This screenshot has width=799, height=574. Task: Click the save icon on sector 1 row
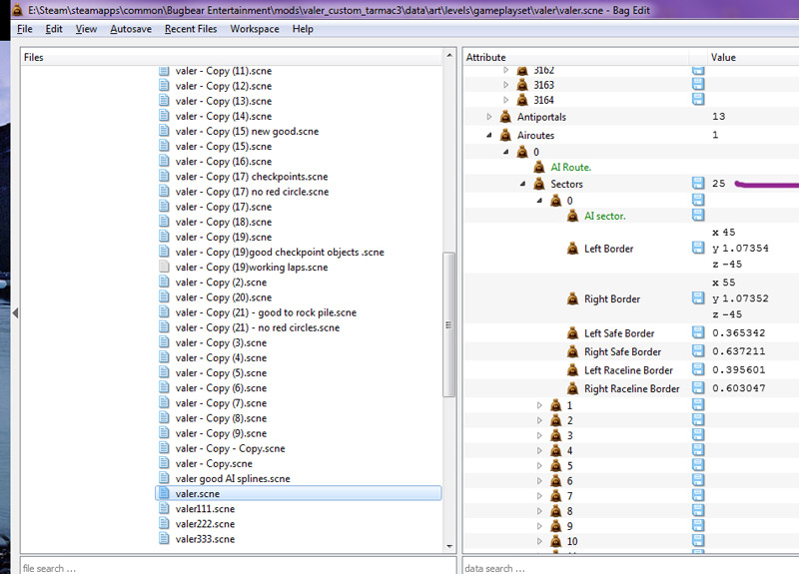point(698,405)
